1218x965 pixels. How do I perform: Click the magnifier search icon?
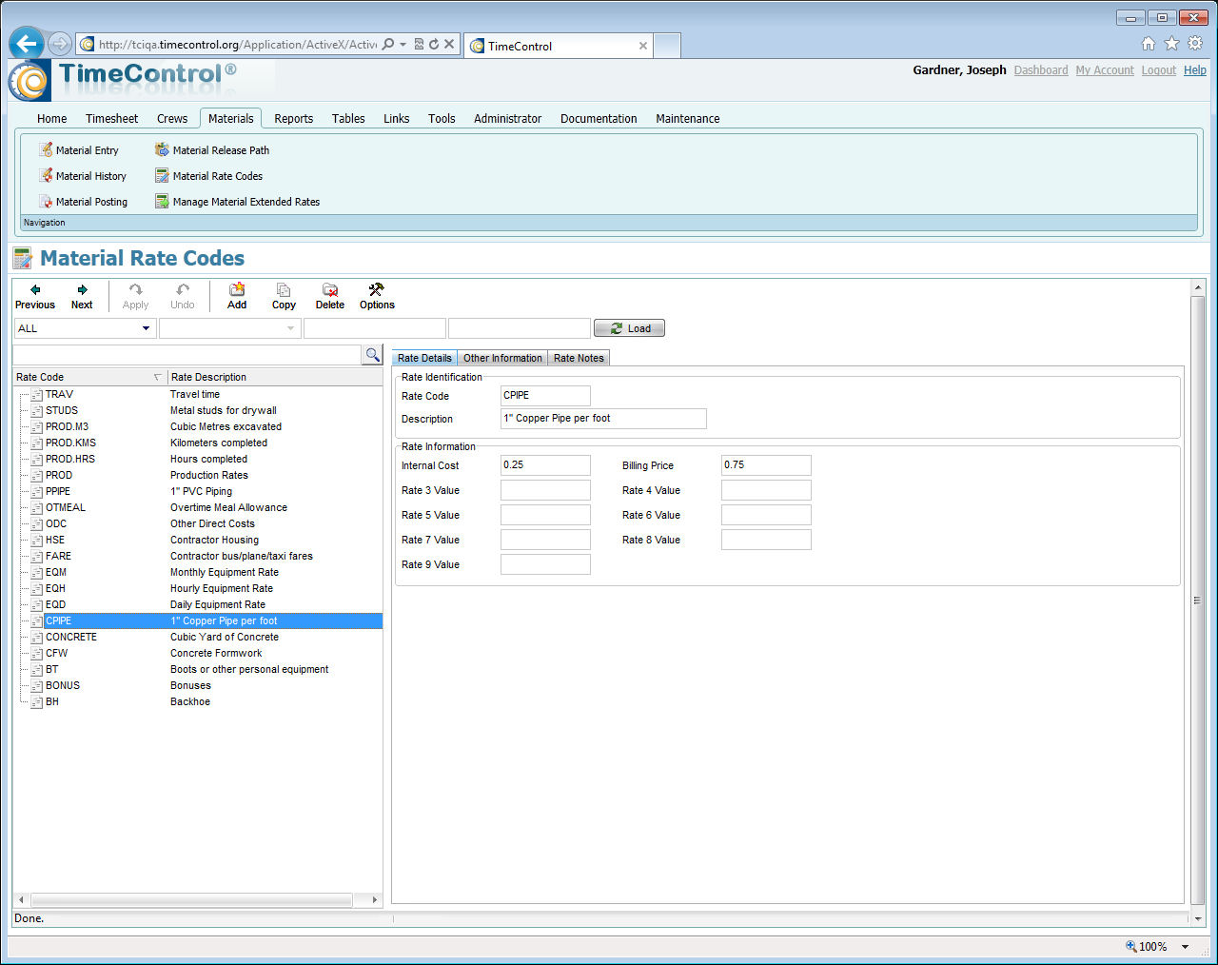point(372,355)
